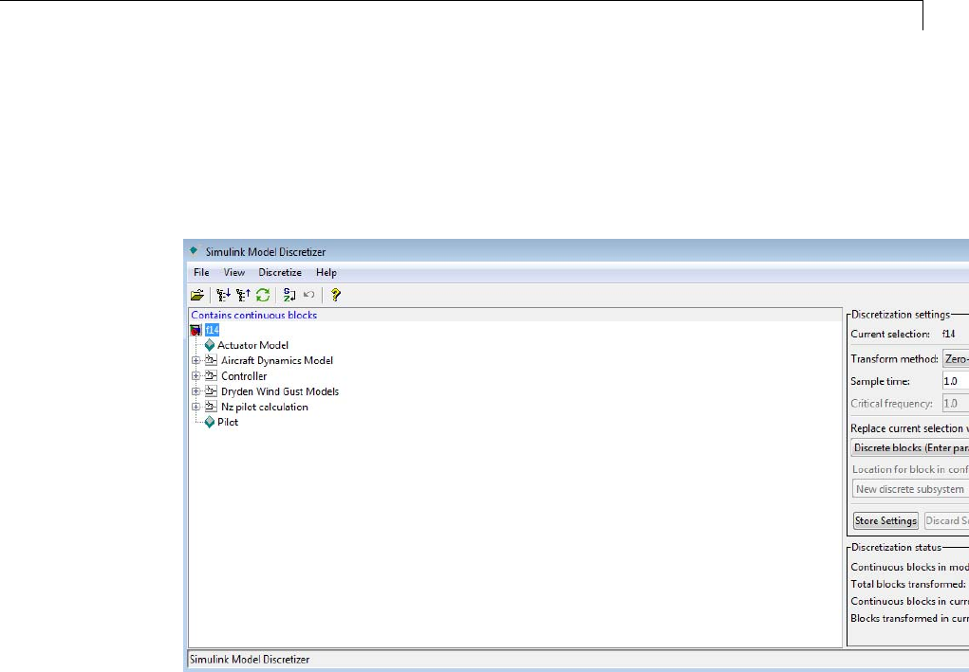Click the Actuator Model diamond block icon
The image size is (969, 672).
coord(210,345)
